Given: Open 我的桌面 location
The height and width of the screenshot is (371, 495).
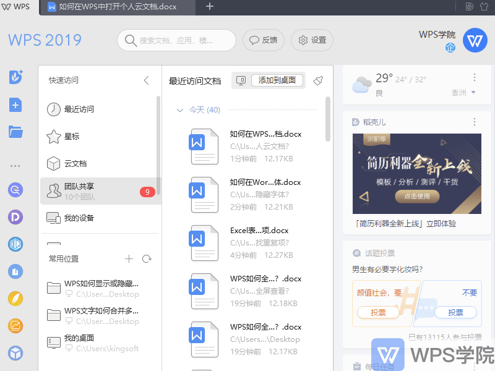Looking at the screenshot, I should (x=98, y=343).
